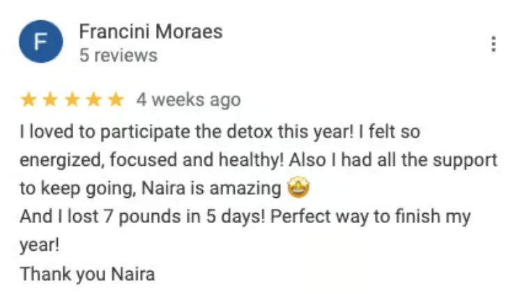Image resolution: width=513 pixels, height=294 pixels.
Task: Click the phrase 'Also I had all the support'
Action: [393, 160]
